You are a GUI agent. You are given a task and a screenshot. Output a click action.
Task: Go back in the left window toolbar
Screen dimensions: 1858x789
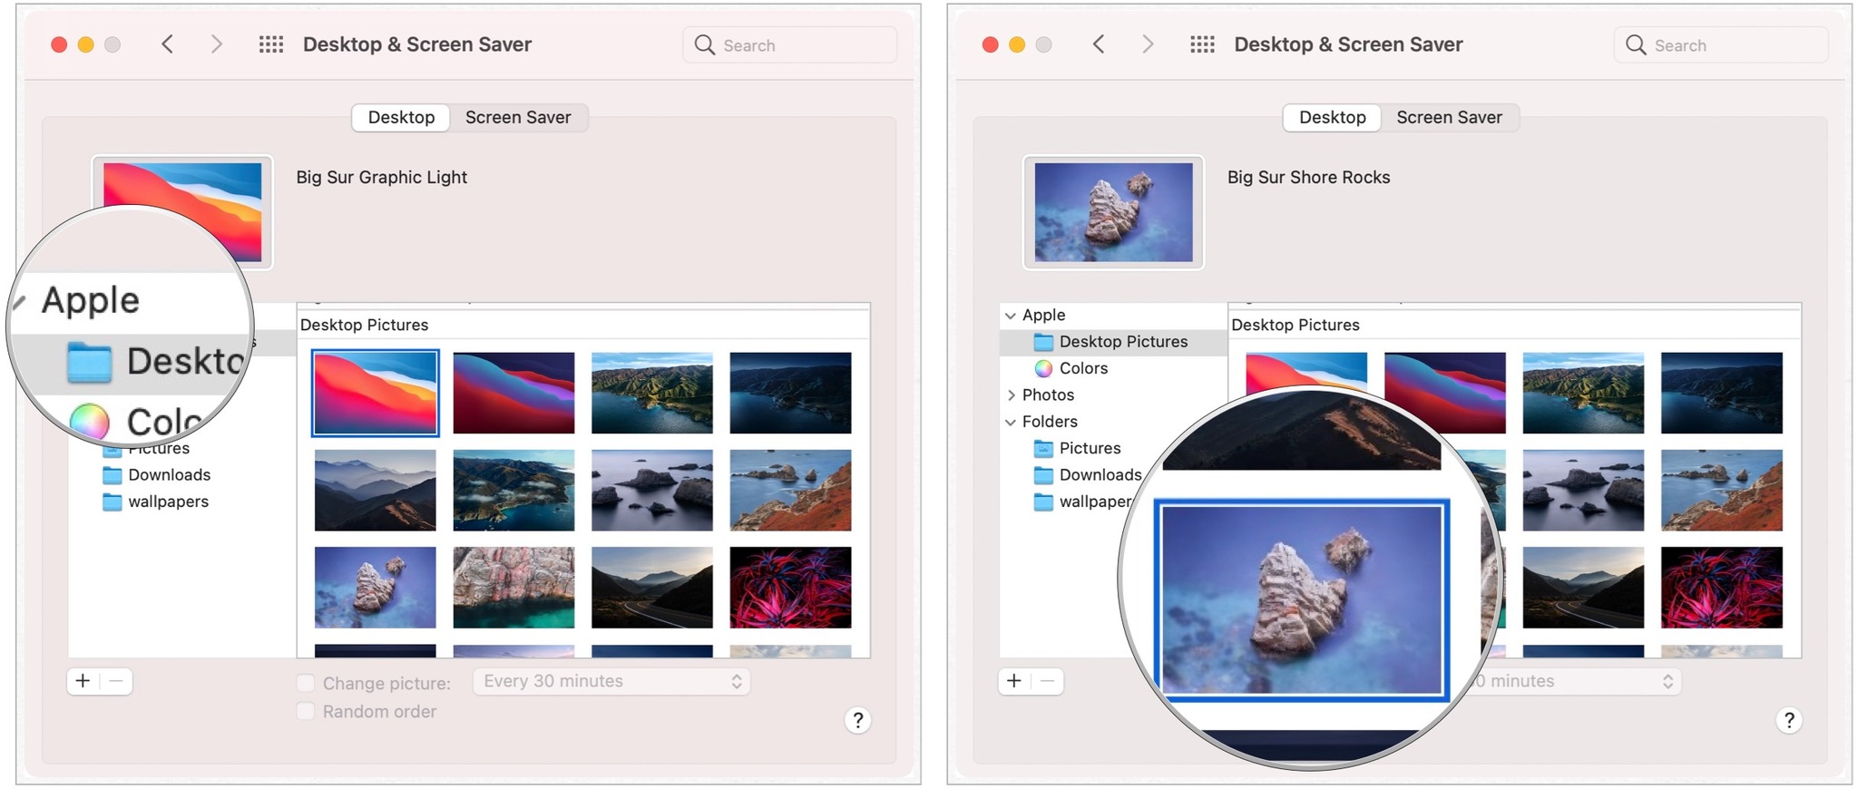pyautogui.click(x=167, y=44)
